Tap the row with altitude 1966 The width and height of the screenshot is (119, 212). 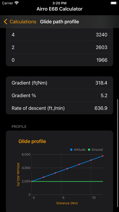click(x=59, y=60)
